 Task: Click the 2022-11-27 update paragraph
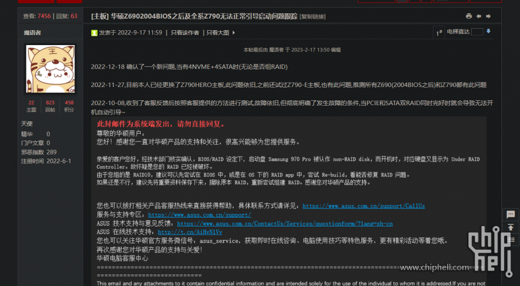(x=288, y=85)
